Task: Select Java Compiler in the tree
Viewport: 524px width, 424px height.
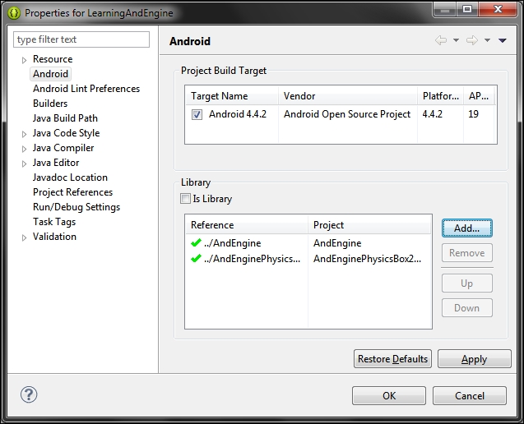Action: coord(63,148)
